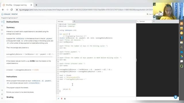Close the MindTap - Cengage Learning tab
Screen dimensions: 184x103
31,5
